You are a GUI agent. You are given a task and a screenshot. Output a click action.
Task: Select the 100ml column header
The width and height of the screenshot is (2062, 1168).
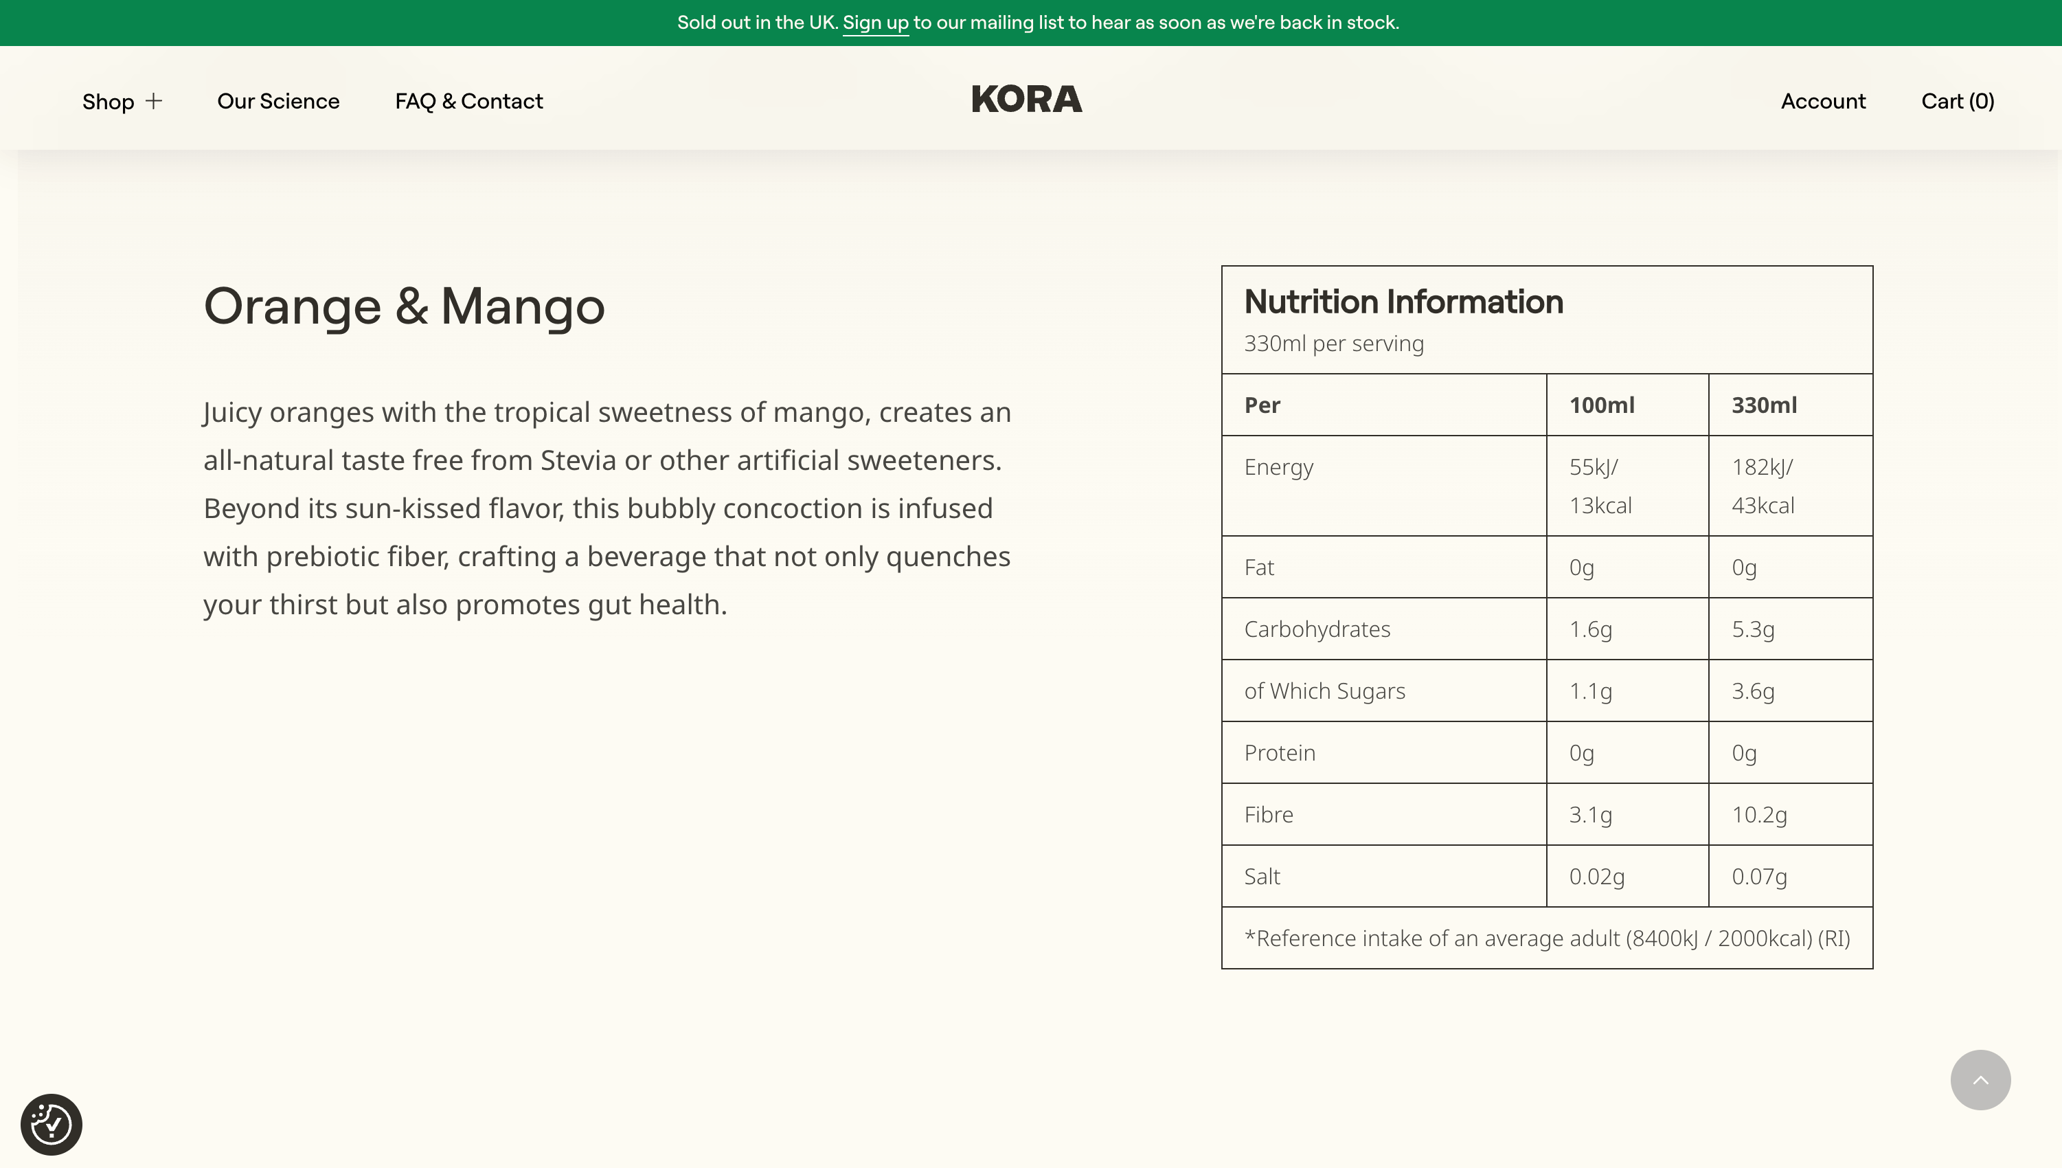[1602, 405]
